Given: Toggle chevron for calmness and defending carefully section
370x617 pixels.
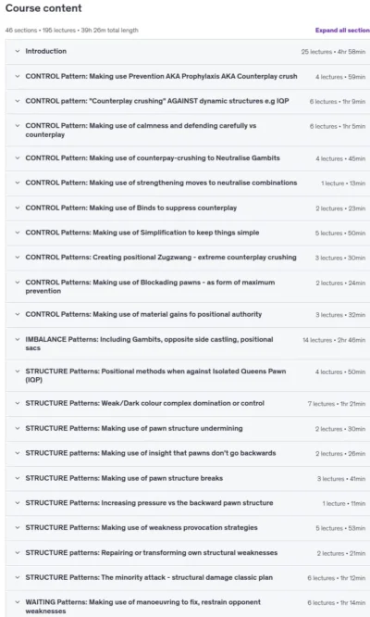Looking at the screenshot, I should (x=18, y=126).
